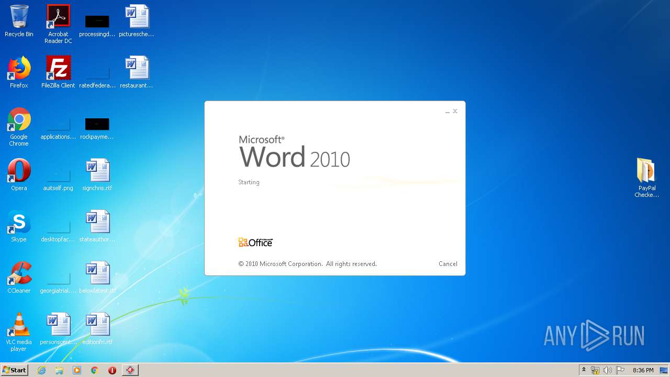670x377 pixels.
Task: Select the personscent... Word document
Action: [x=58, y=329]
